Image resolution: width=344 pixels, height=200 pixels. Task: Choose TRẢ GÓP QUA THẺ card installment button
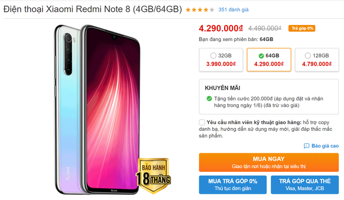305,185
